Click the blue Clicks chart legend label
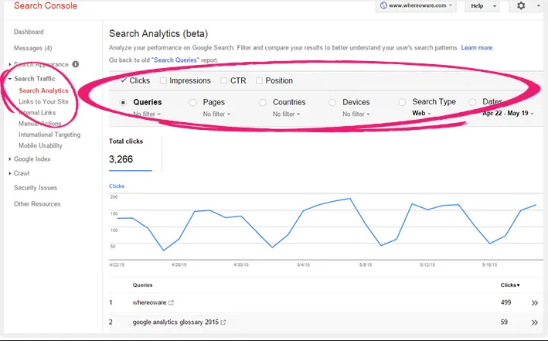Screen dimensions: 548x341 point(117,186)
